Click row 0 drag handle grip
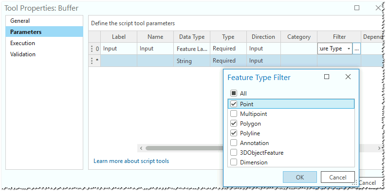The image size is (389, 194). tap(92, 49)
